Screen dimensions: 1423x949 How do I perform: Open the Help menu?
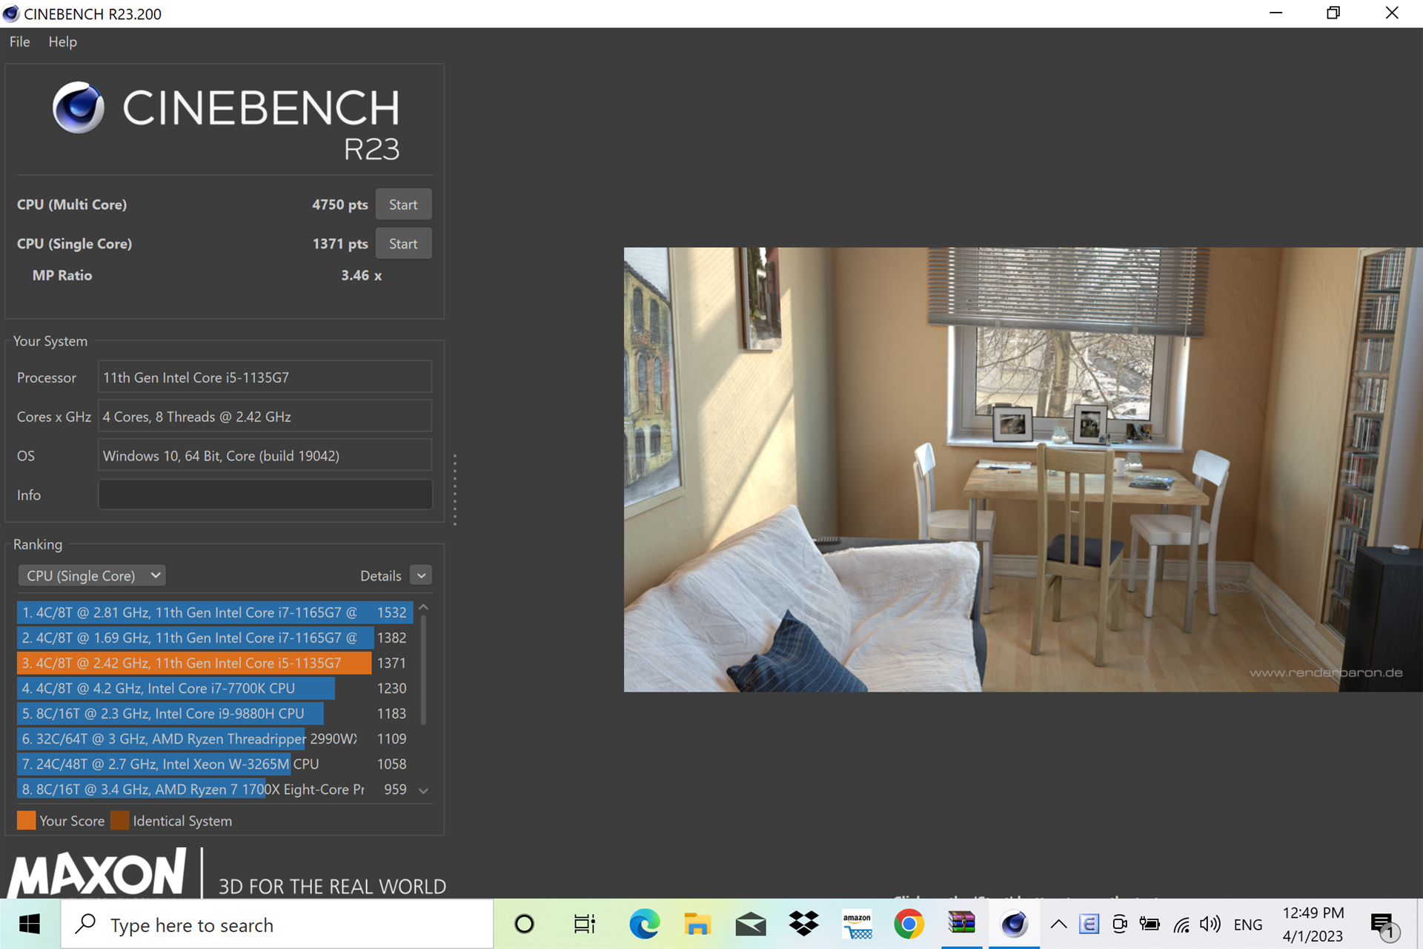[62, 42]
